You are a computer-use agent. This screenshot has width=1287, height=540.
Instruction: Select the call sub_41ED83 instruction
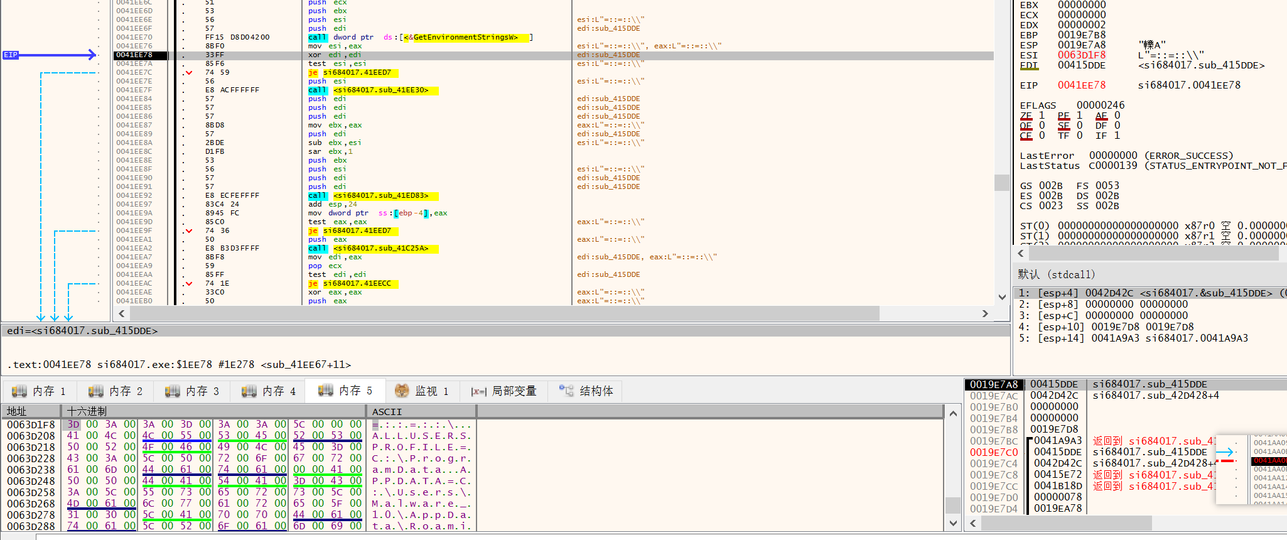554,196
